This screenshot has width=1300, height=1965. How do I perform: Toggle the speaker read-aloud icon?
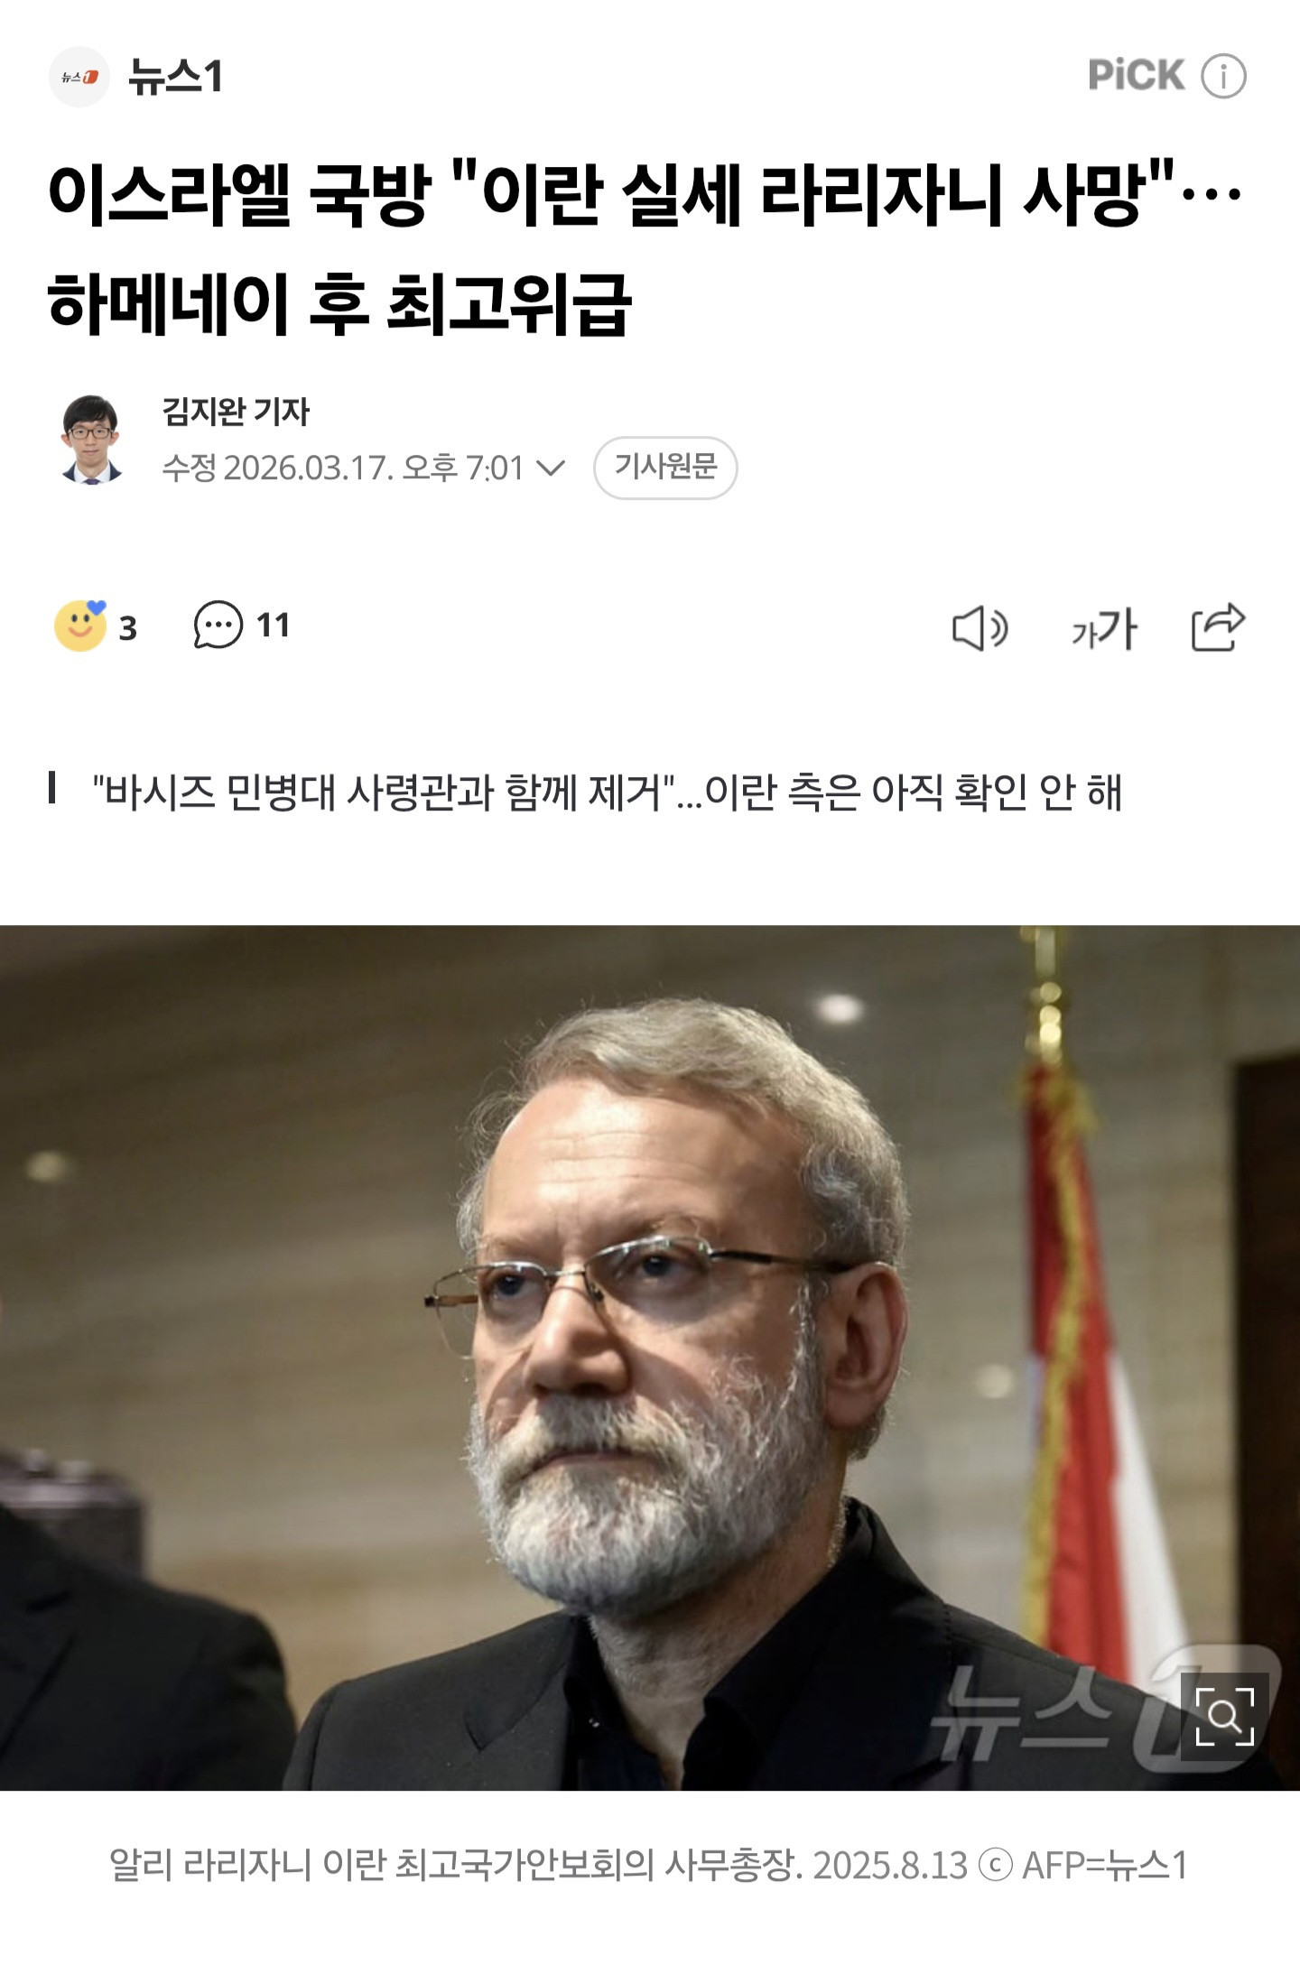(980, 628)
